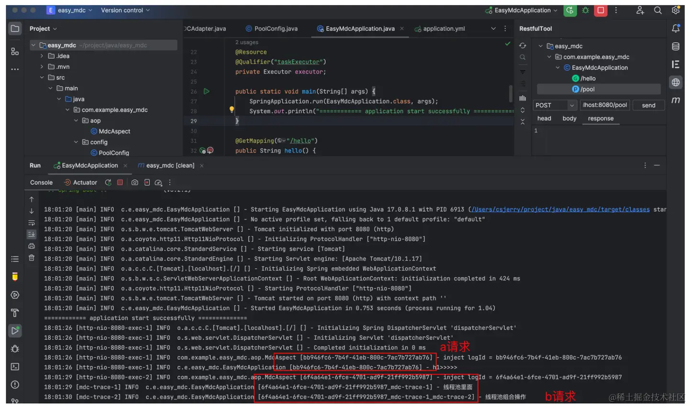Open Search Everywhere magnifier
Viewport: 689px width, 406px height.
click(658, 10)
